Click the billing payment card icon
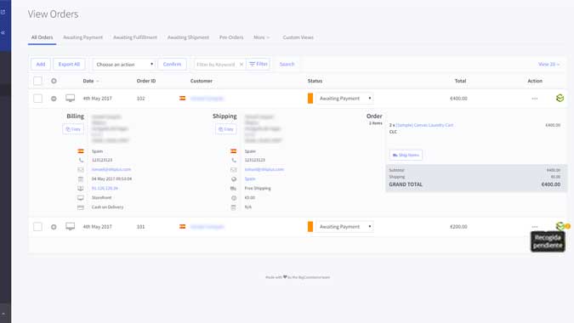This screenshot has height=323, width=574. [x=81, y=207]
